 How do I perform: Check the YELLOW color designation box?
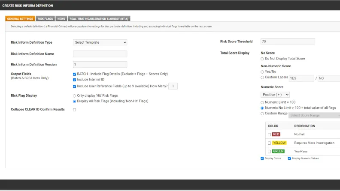coord(270,143)
